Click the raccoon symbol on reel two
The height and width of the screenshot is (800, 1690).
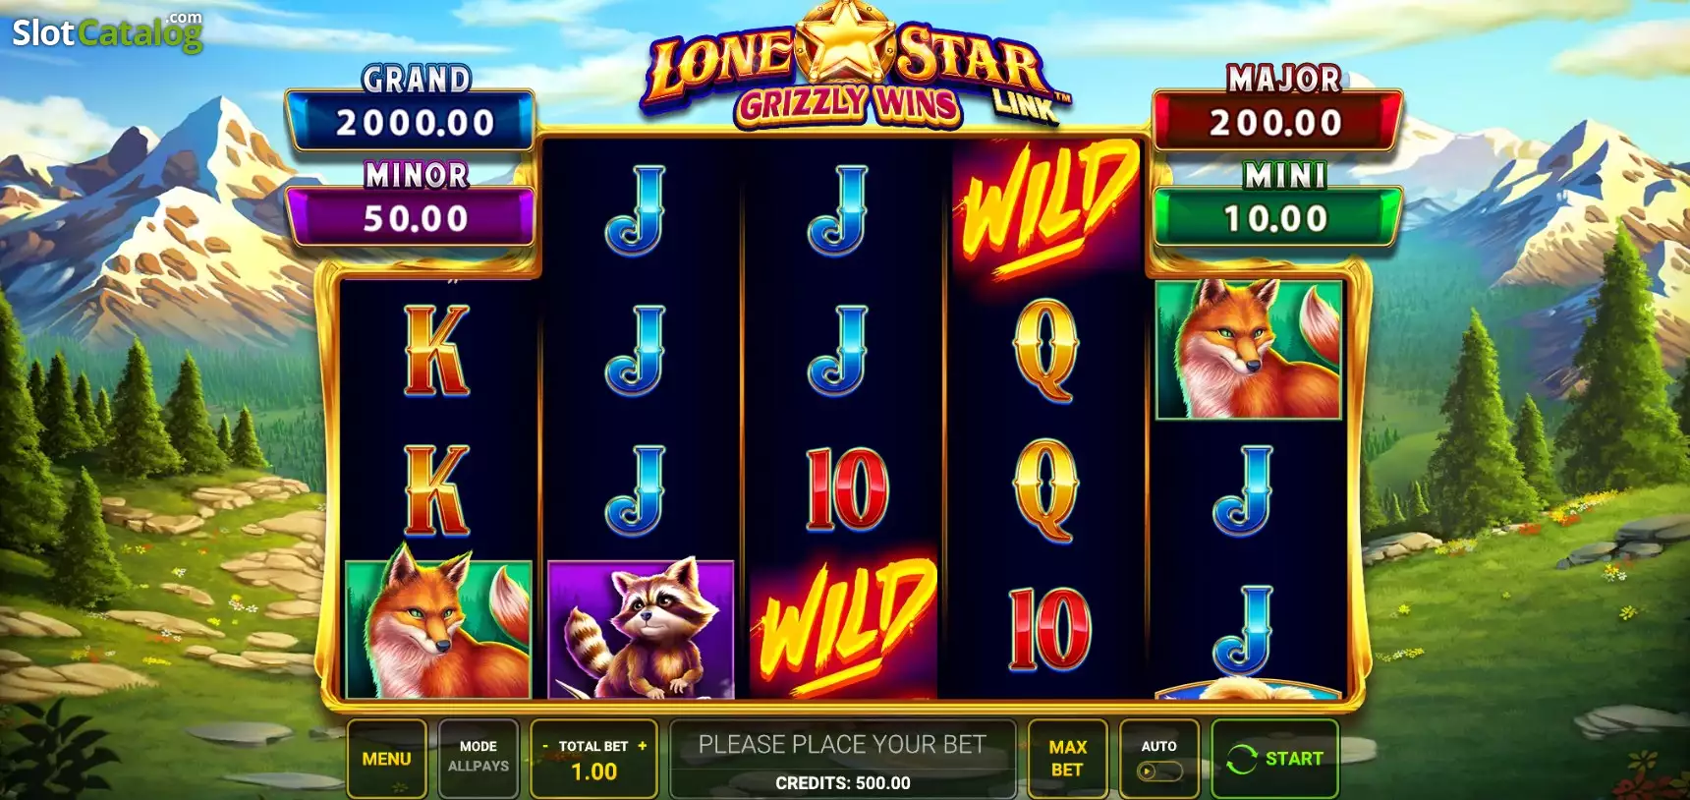point(641,629)
